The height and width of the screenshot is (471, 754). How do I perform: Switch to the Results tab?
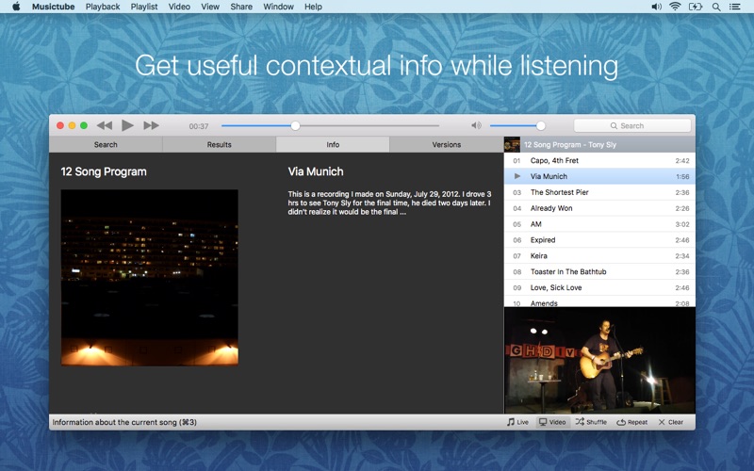click(x=220, y=145)
